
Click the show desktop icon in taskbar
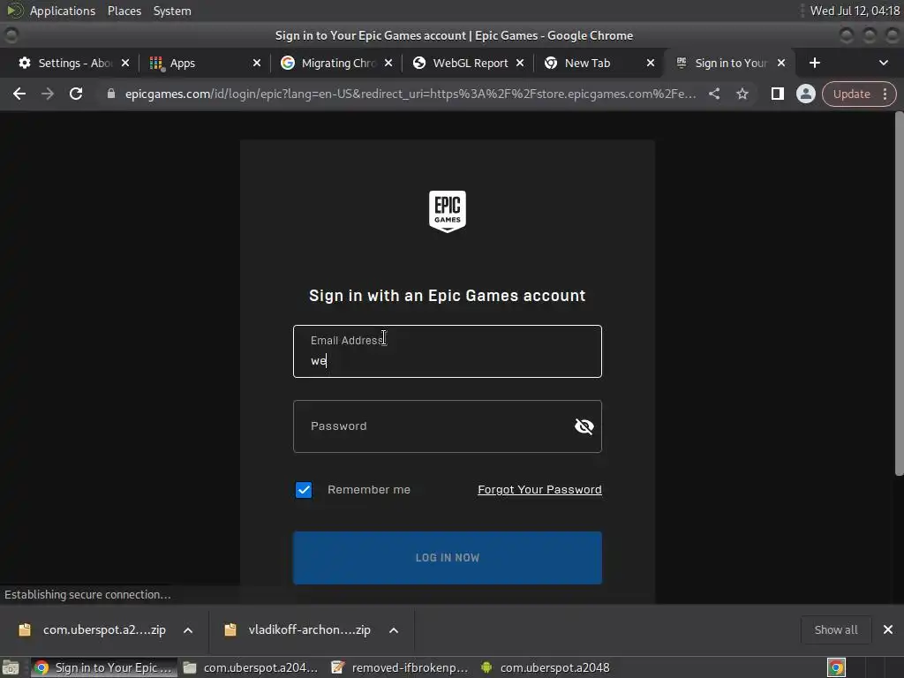pos(11,667)
